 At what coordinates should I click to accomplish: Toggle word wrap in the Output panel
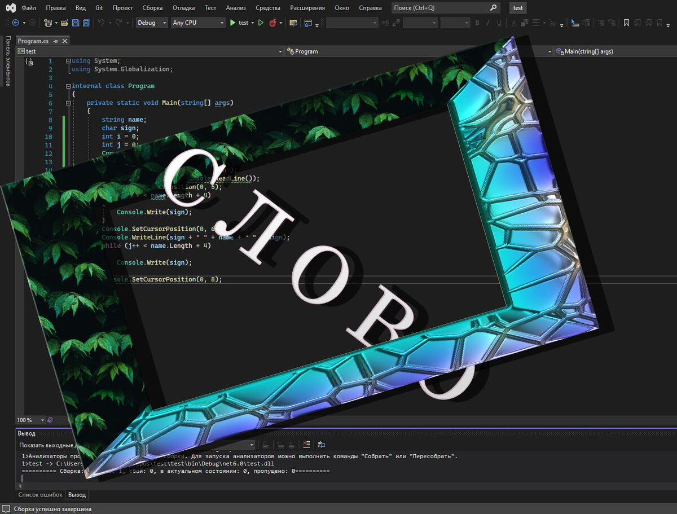(x=321, y=445)
